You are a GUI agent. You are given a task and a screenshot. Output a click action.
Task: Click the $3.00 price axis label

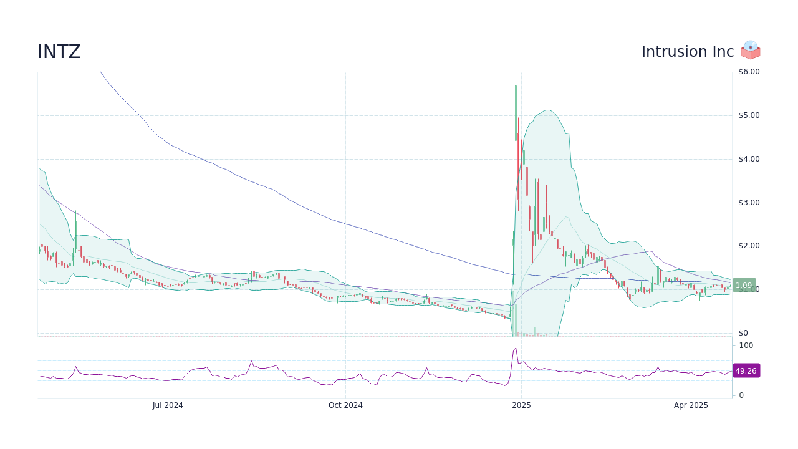[x=749, y=203]
